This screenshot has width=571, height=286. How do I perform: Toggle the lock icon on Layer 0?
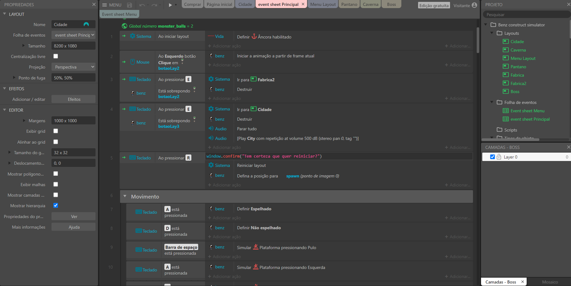(499, 157)
